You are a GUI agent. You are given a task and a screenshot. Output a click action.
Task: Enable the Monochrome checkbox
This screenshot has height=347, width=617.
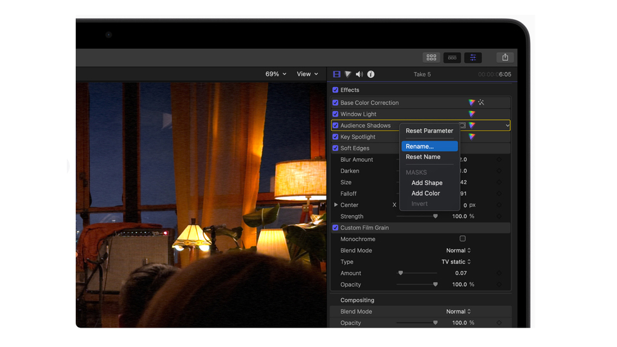(x=462, y=239)
